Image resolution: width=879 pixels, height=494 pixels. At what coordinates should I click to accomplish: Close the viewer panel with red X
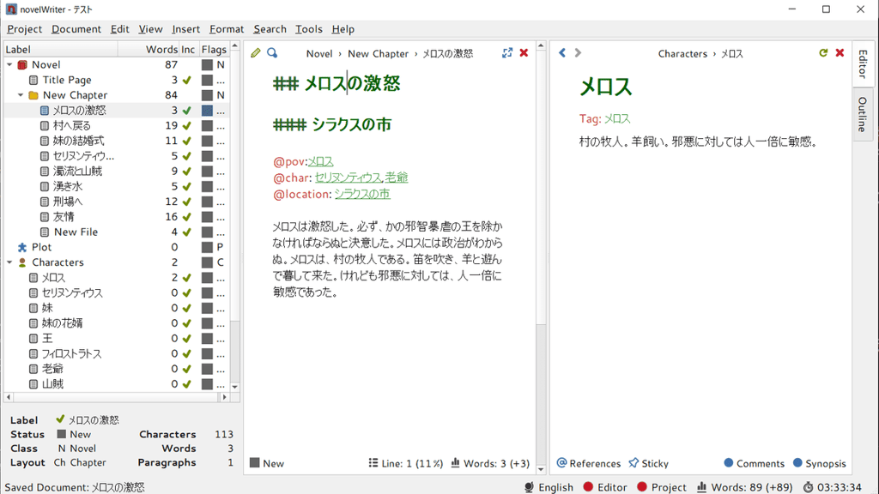840,52
